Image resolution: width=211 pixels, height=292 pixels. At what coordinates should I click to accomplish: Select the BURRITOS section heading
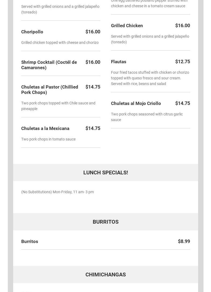click(105, 222)
